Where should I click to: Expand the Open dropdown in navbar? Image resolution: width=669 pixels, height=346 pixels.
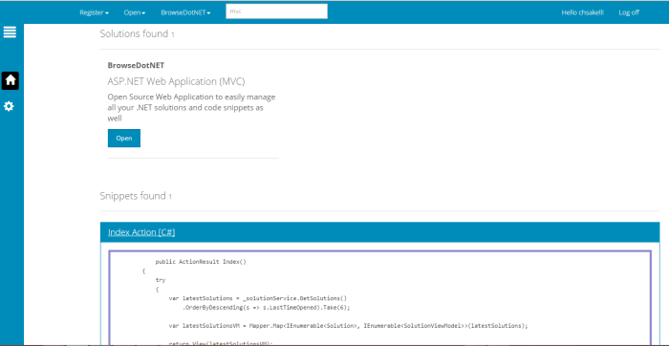[x=135, y=12]
